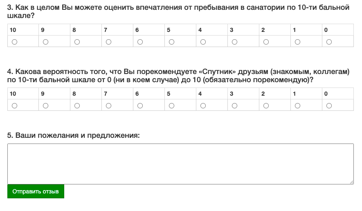
Task: Pick rating 8 in question 3 row
Action: point(77,42)
